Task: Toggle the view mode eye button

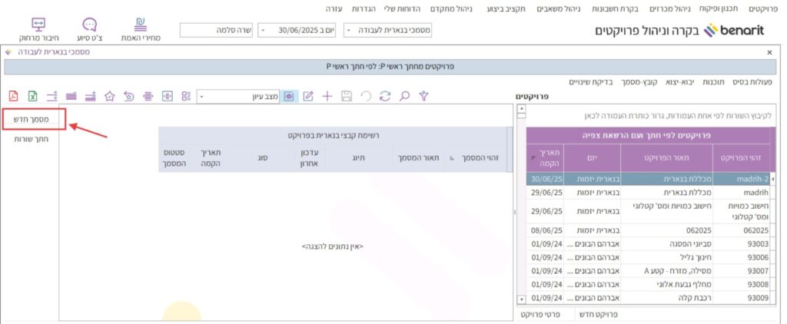Action: coord(289,97)
